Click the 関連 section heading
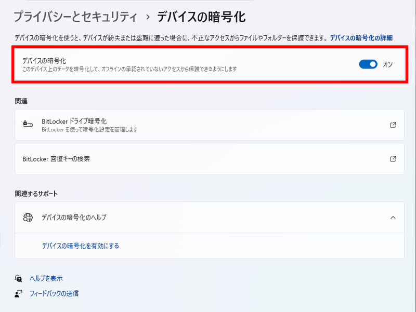Screen dimensions: 416x312 pos(21,101)
